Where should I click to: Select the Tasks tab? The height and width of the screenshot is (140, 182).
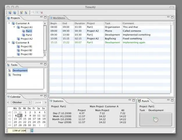pyautogui.click(x=13, y=65)
